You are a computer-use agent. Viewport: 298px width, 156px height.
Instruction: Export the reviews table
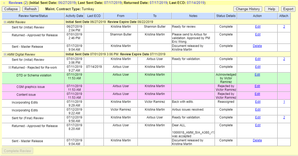coord(288,9)
